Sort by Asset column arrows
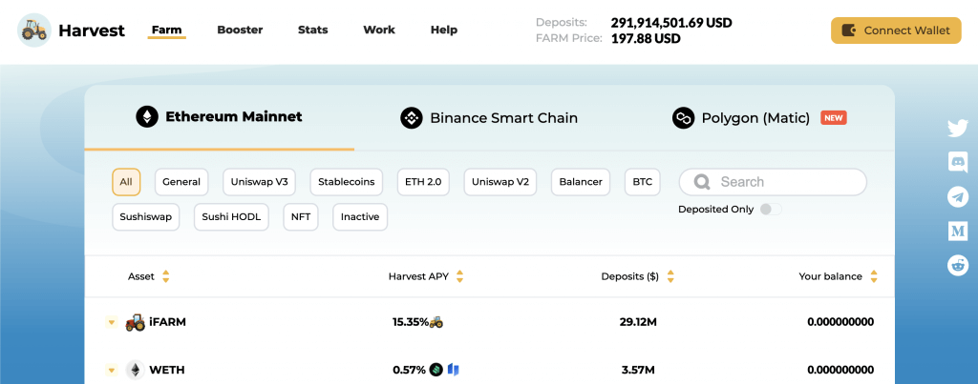978x384 pixels. click(166, 276)
